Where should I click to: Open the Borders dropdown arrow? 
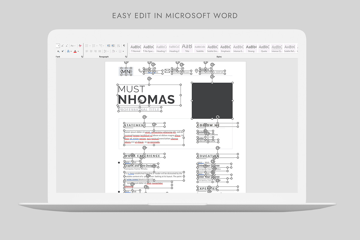point(124,51)
